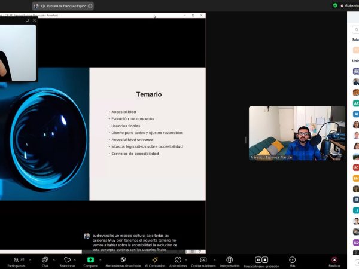
Task: Click the live subtitle caption text
Action: tap(135, 243)
